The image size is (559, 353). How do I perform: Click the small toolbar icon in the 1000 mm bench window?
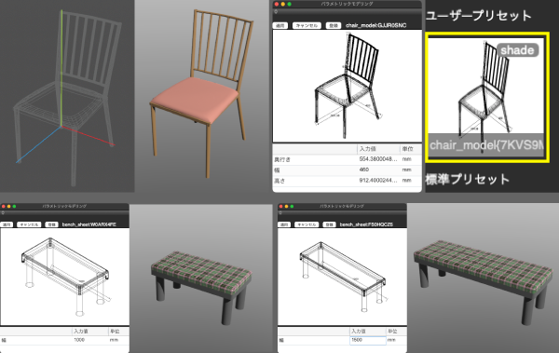coord(3,213)
